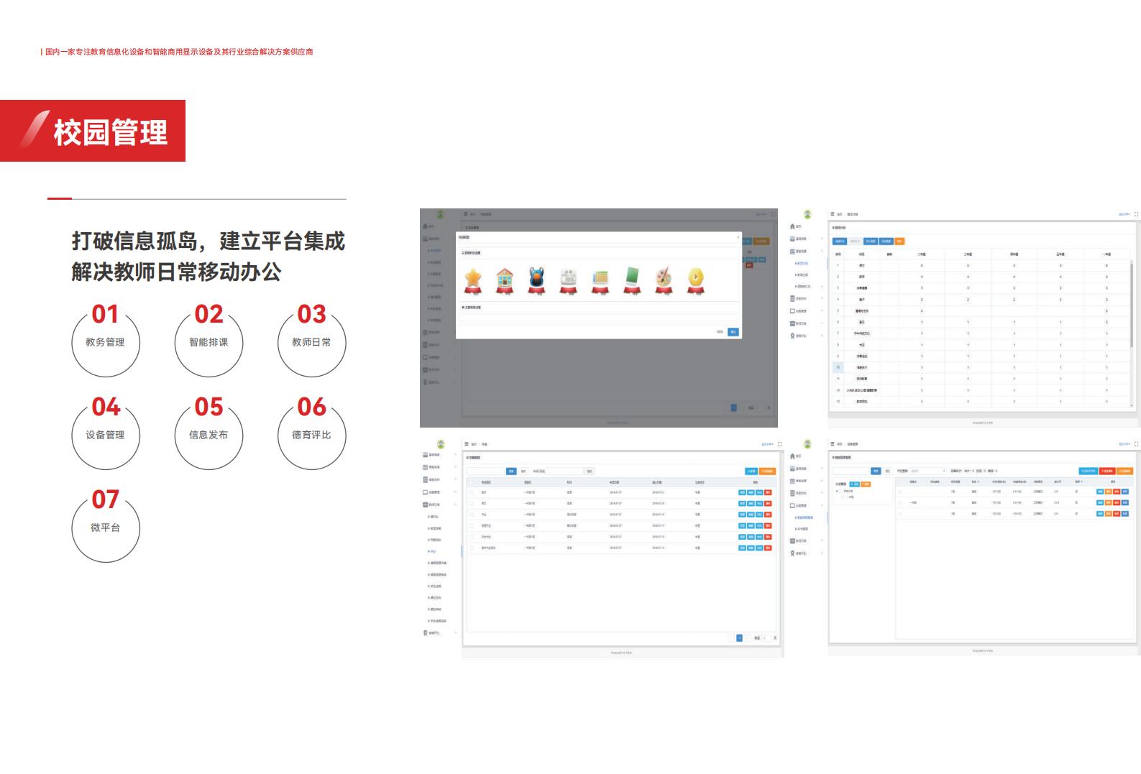Select the newspaper icon in the dialog

[568, 280]
